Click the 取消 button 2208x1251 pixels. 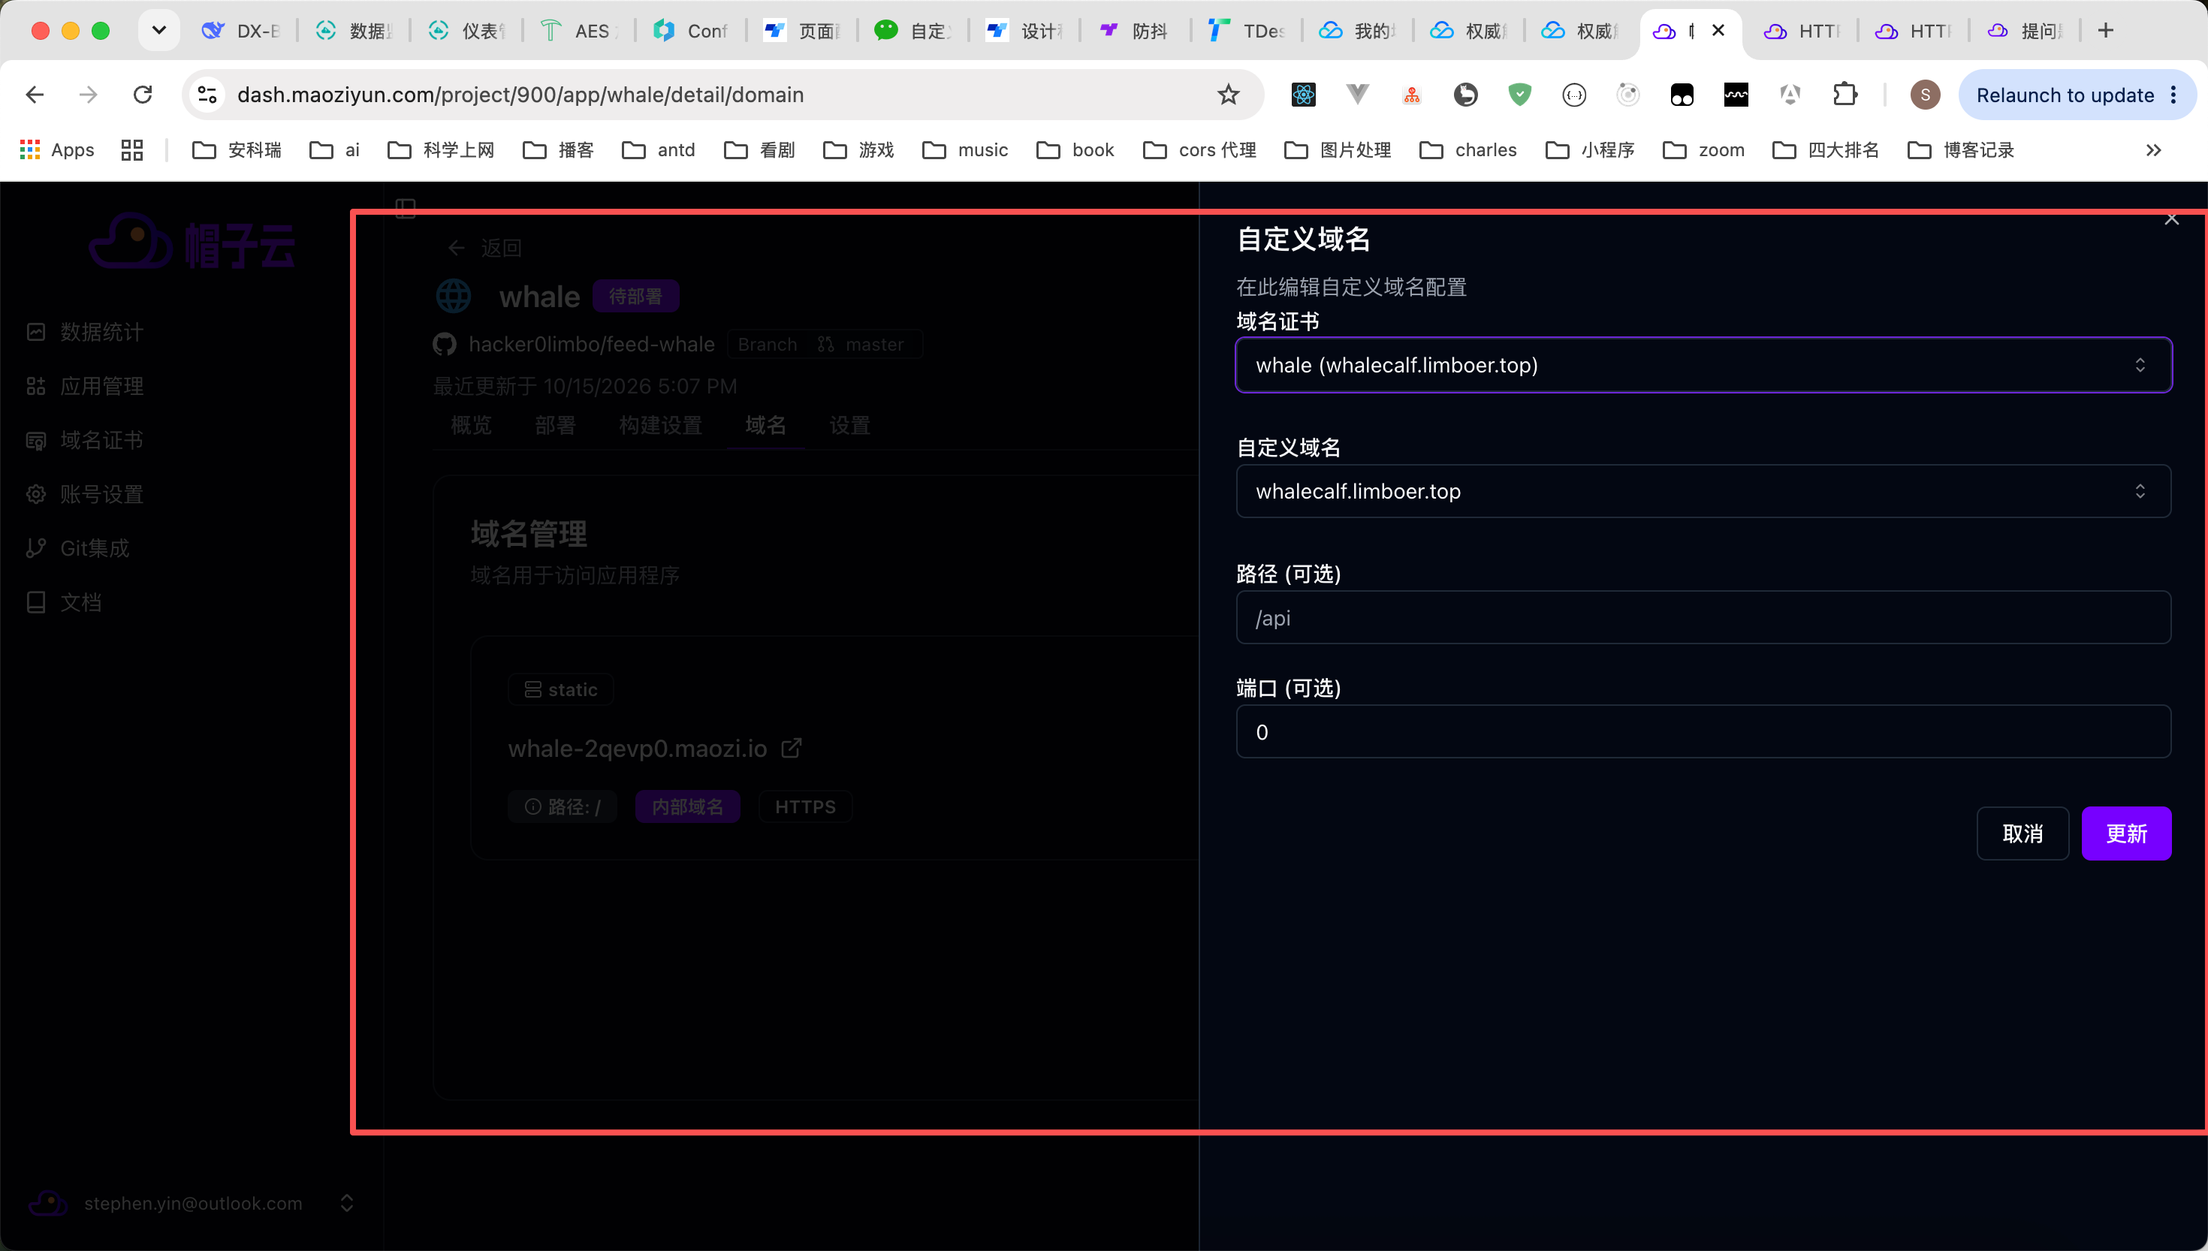2022,833
